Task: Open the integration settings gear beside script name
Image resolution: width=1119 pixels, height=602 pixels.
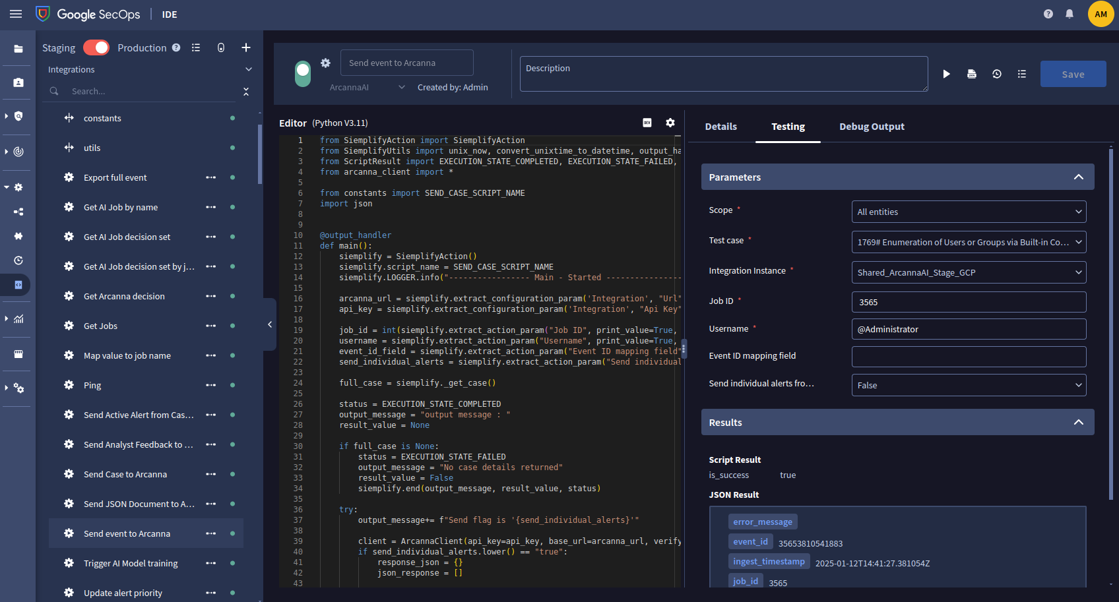Action: click(325, 63)
